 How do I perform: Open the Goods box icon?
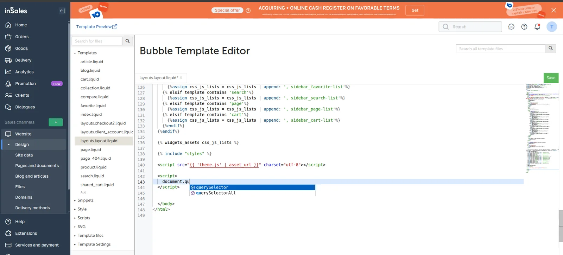tap(8, 49)
